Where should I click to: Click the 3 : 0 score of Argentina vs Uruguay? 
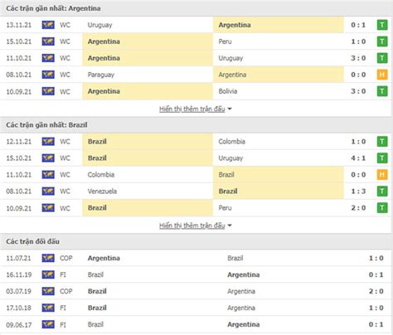coord(358,58)
